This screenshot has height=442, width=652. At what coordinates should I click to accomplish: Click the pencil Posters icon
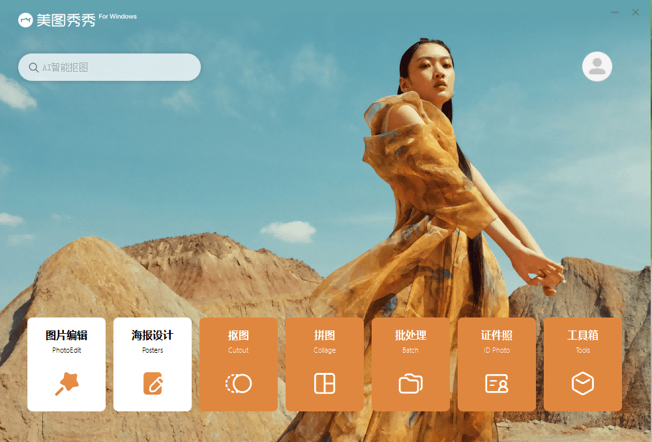153,383
